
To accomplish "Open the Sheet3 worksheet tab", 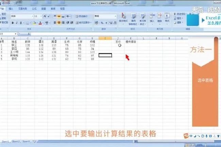I will point(27,142).
